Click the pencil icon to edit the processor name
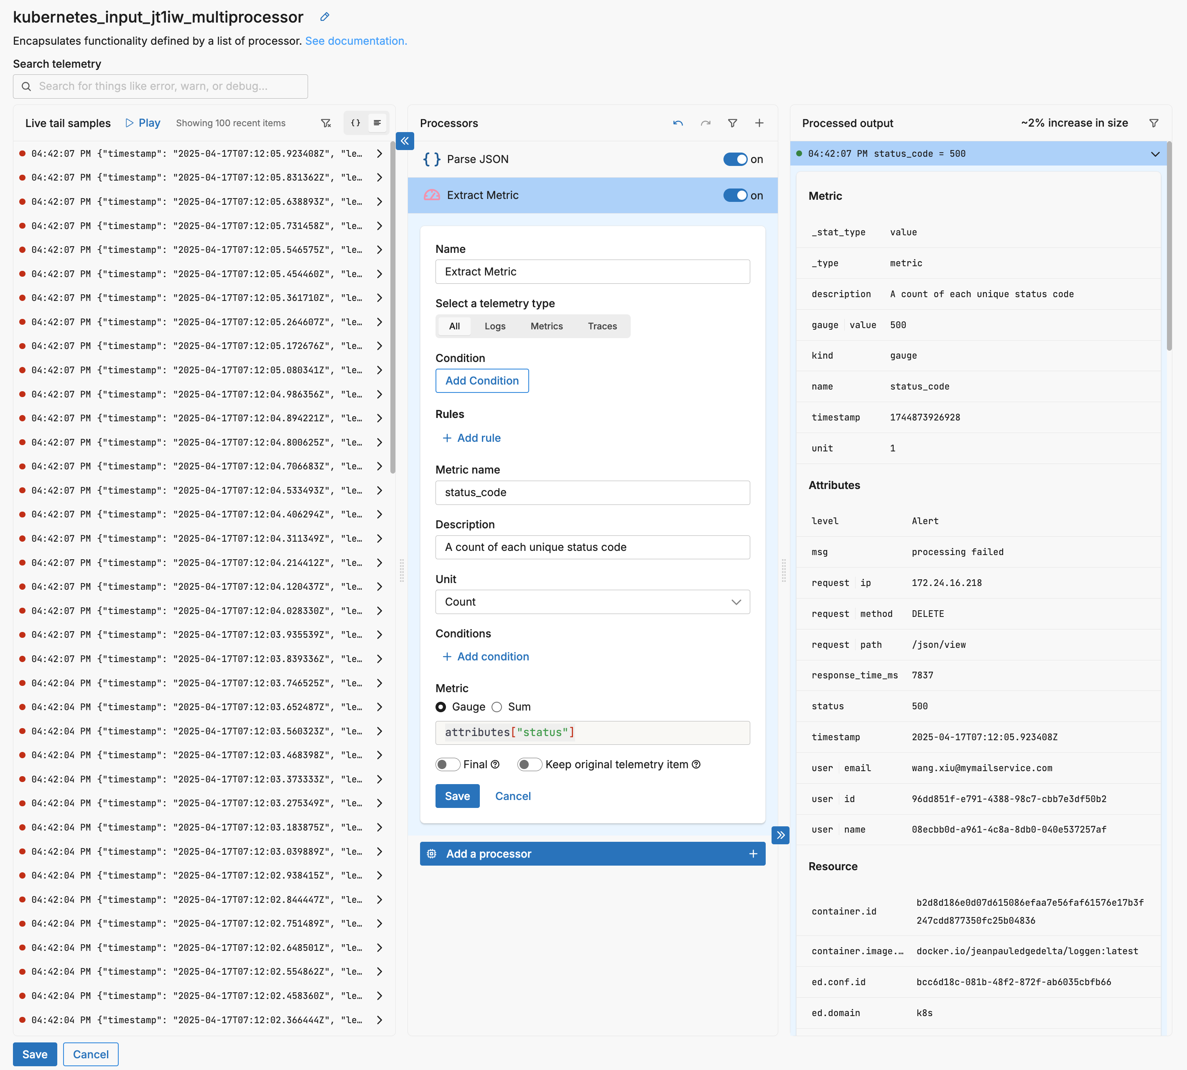1187x1070 pixels. click(x=324, y=17)
